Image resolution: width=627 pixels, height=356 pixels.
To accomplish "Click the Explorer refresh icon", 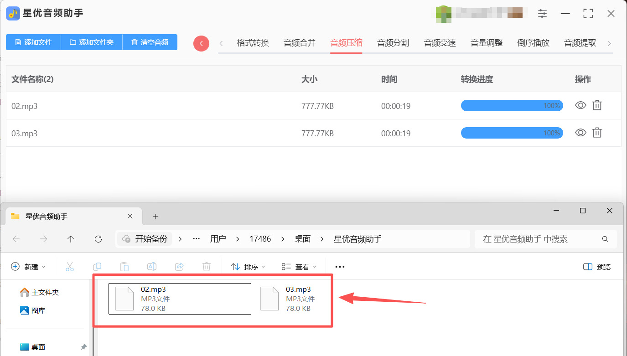I will click(98, 239).
